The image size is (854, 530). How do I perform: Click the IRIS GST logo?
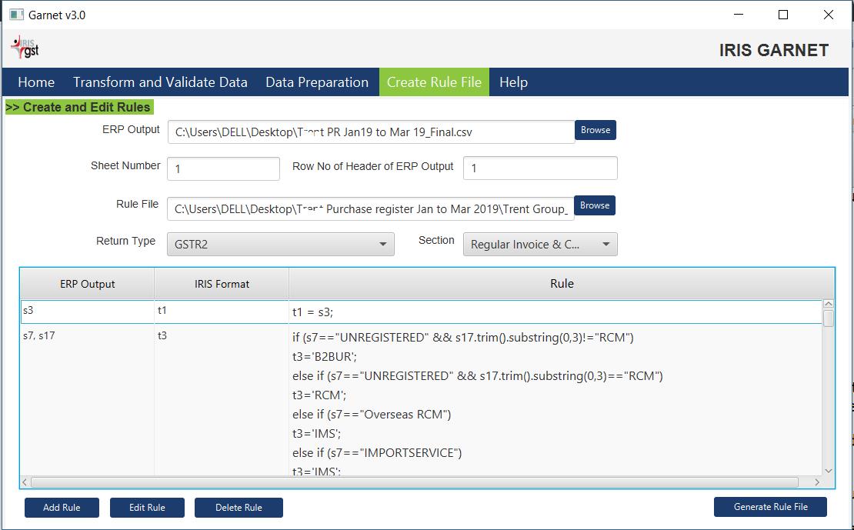click(x=25, y=48)
